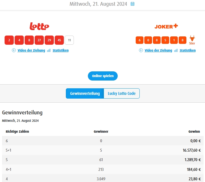Click Joker+ digit 5
Image resolution: width=205 pixels, height=182 pixels.
pyautogui.click(x=165, y=40)
